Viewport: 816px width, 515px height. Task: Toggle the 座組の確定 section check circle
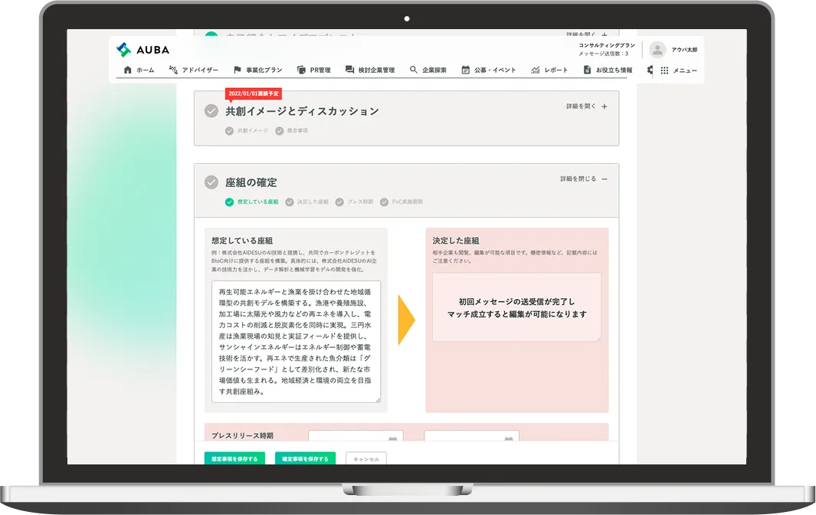[x=211, y=182]
